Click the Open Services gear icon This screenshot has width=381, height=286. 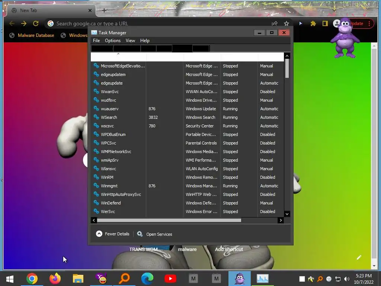140,234
